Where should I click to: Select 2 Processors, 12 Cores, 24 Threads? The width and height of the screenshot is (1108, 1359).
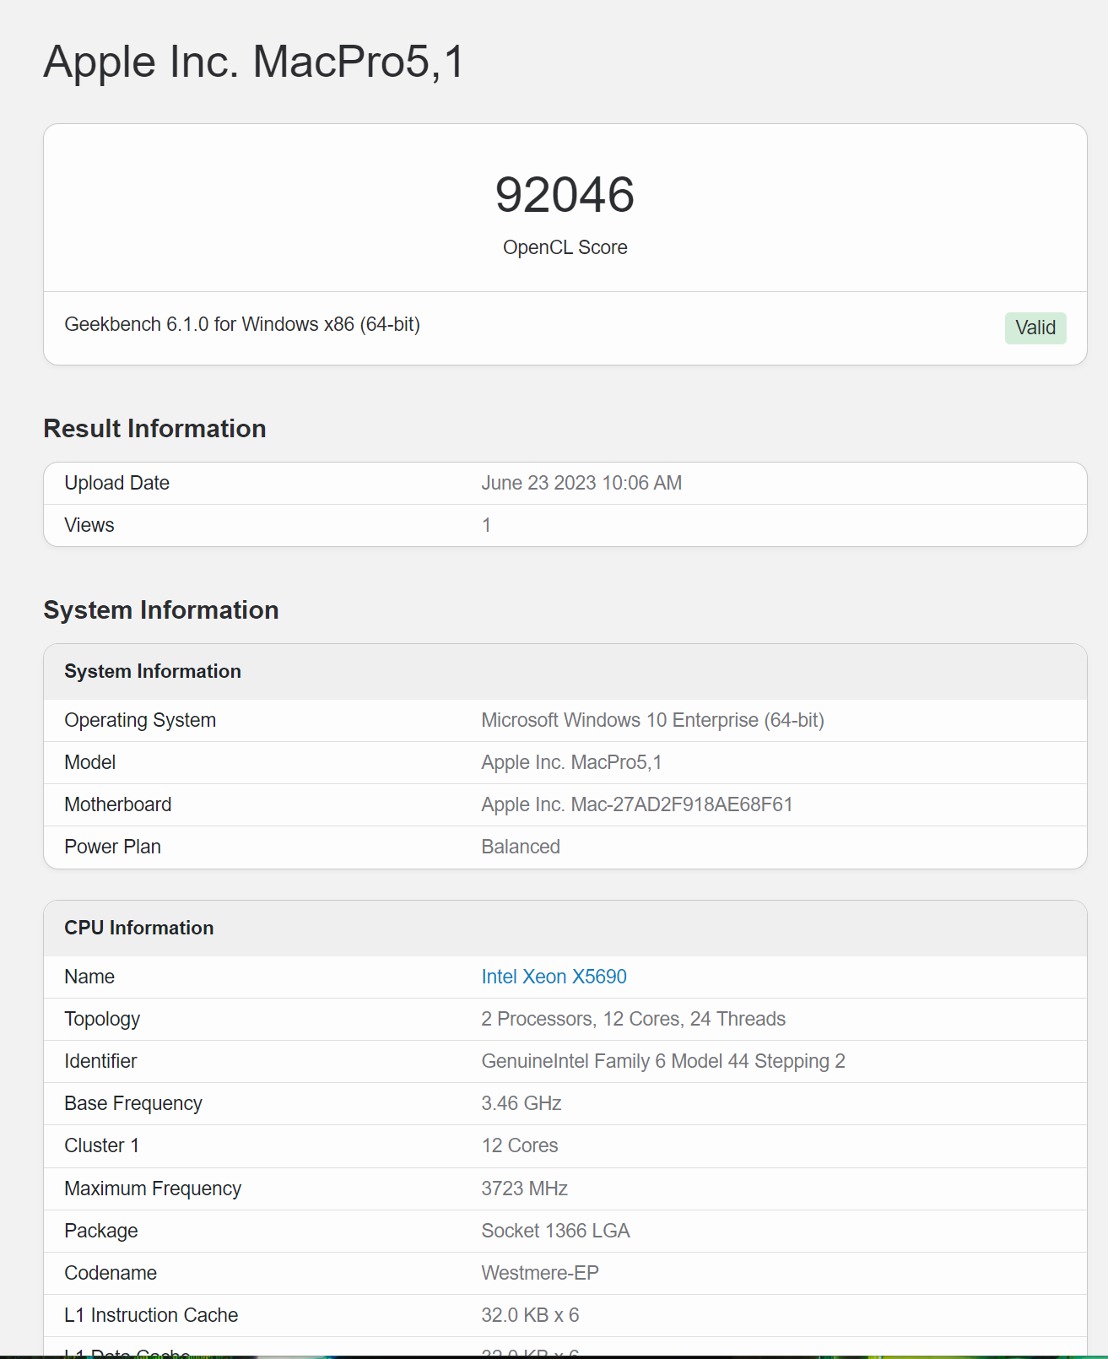(633, 1019)
